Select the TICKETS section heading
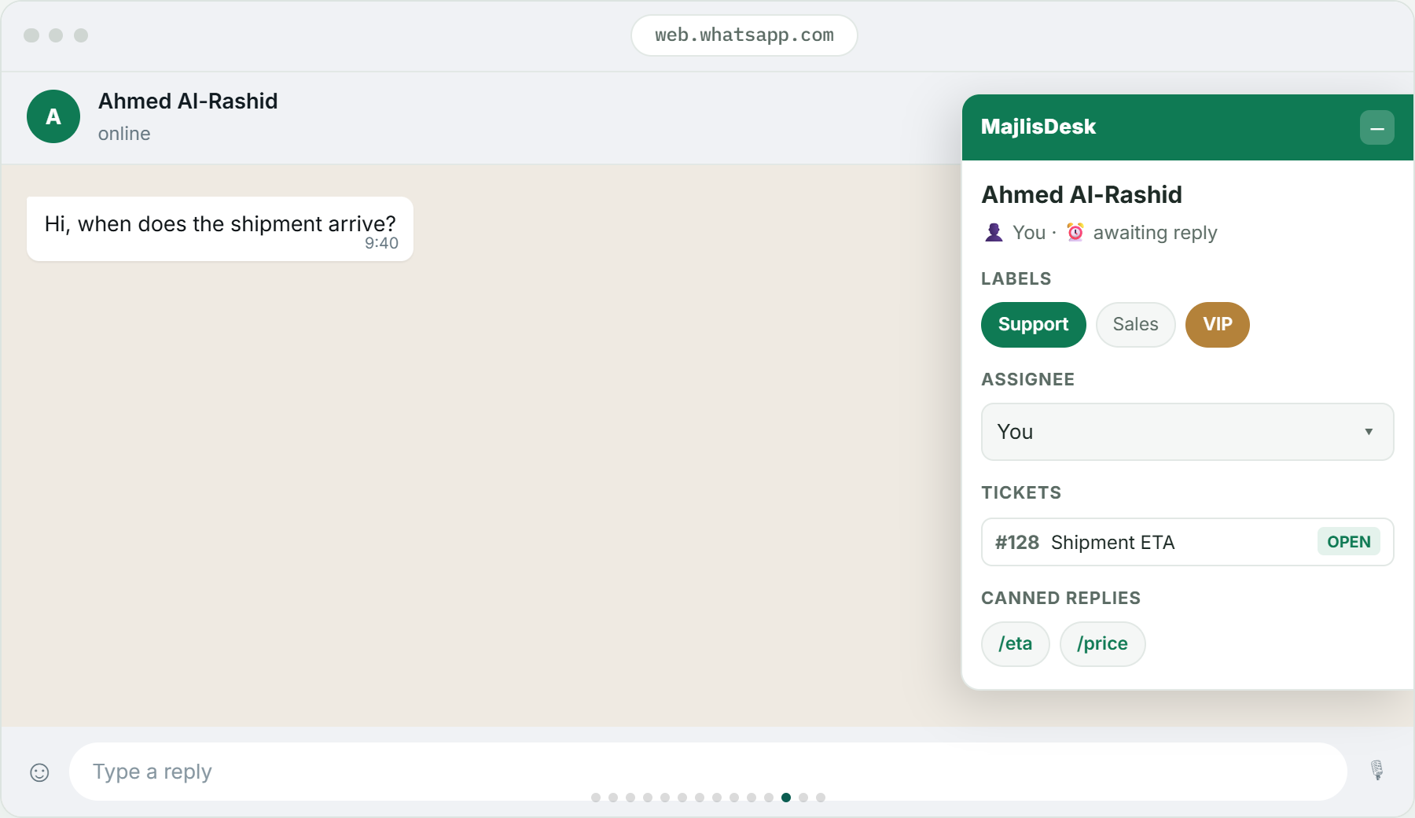Image resolution: width=1415 pixels, height=818 pixels. (x=1021, y=493)
